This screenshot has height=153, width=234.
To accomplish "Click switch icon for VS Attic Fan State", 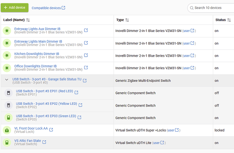I will [x=7, y=142].
